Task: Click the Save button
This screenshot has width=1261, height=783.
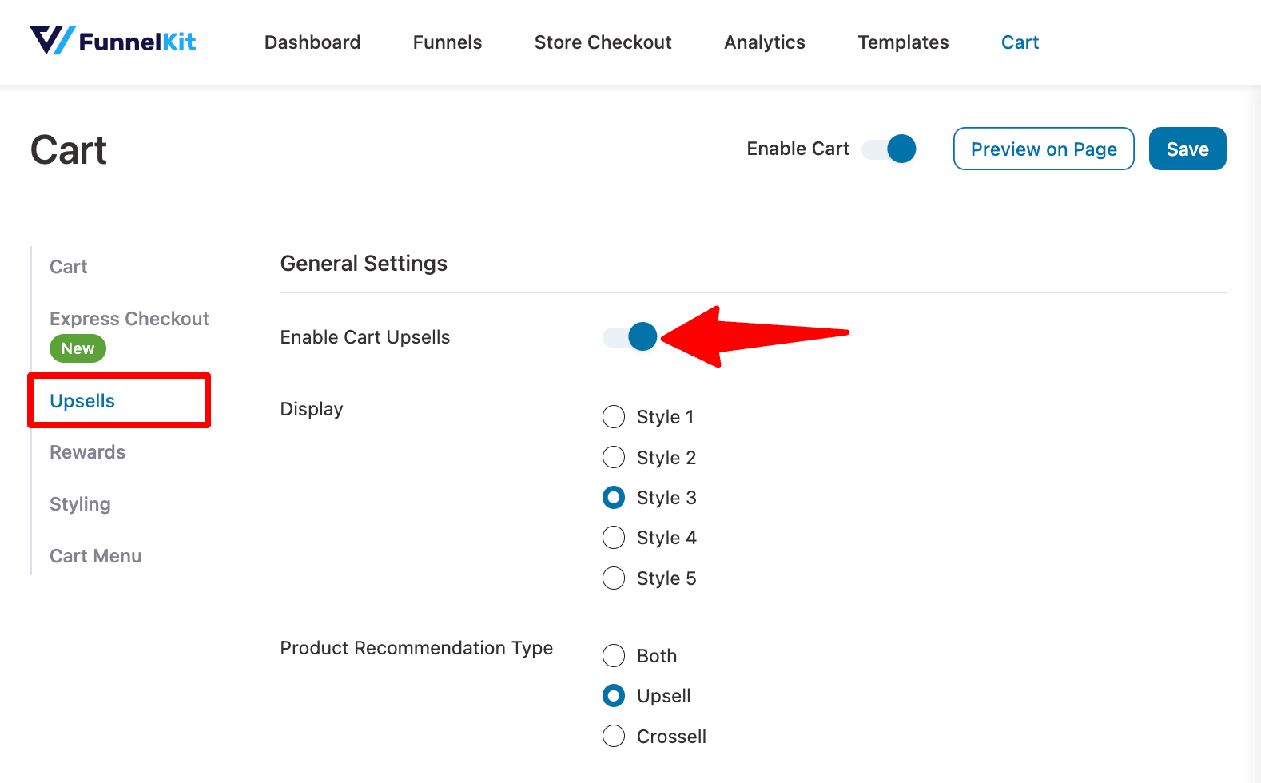Action: [x=1187, y=149]
